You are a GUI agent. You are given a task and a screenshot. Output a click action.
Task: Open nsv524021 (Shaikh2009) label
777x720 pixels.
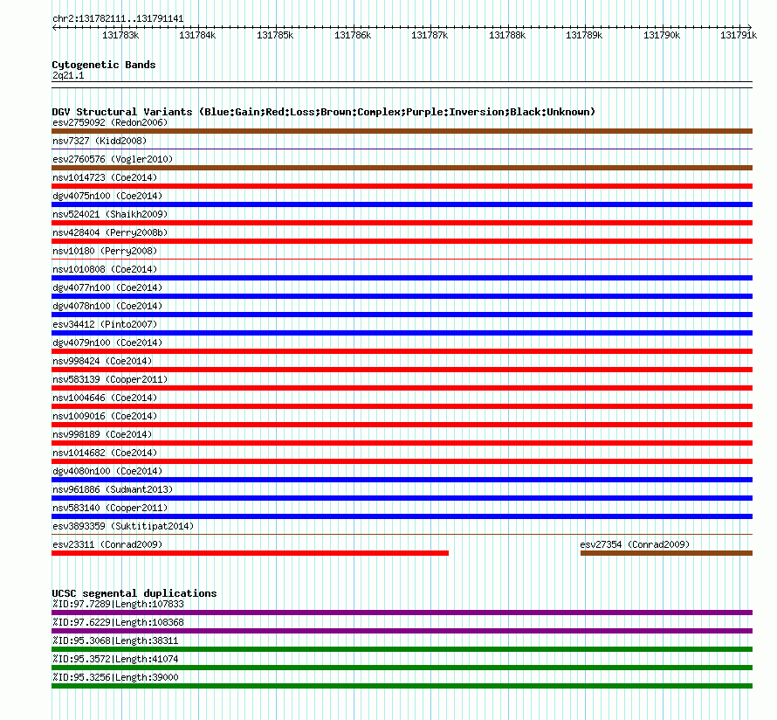point(110,214)
